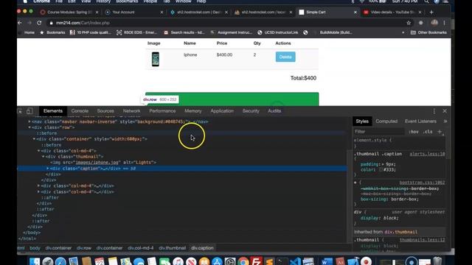The height and width of the screenshot is (265, 472).
Task: Select div.col-md-4 in the breadcrumb trail
Action: click(141, 248)
